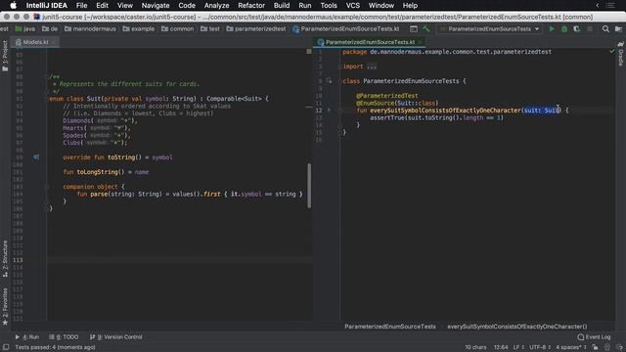Click the '@ParameterizedTest' annotation
This screenshot has width=626, height=352.
(x=387, y=96)
